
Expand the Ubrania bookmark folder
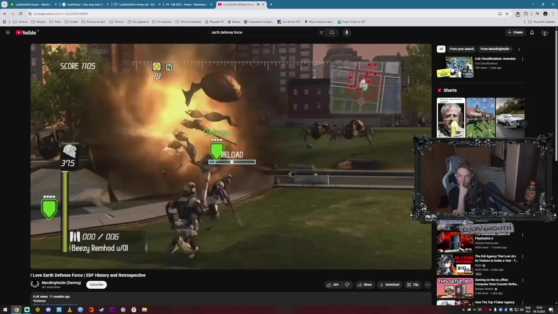point(20,21)
